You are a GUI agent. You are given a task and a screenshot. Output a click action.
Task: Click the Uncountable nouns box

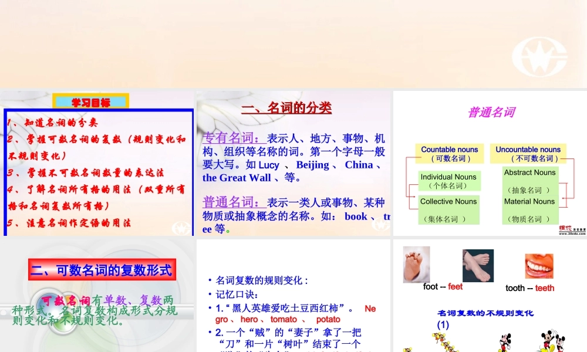[528, 154]
